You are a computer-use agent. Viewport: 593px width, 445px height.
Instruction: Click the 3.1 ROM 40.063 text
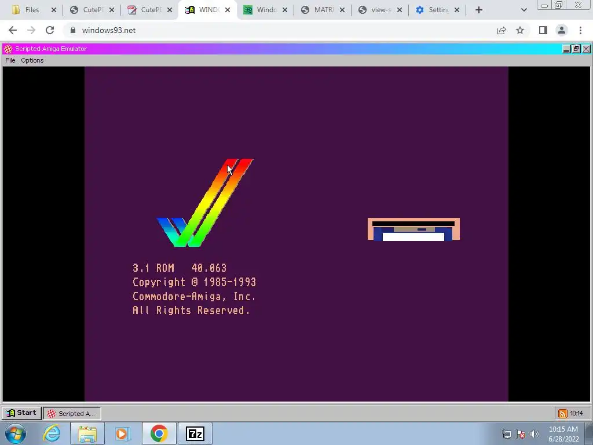coord(180,268)
